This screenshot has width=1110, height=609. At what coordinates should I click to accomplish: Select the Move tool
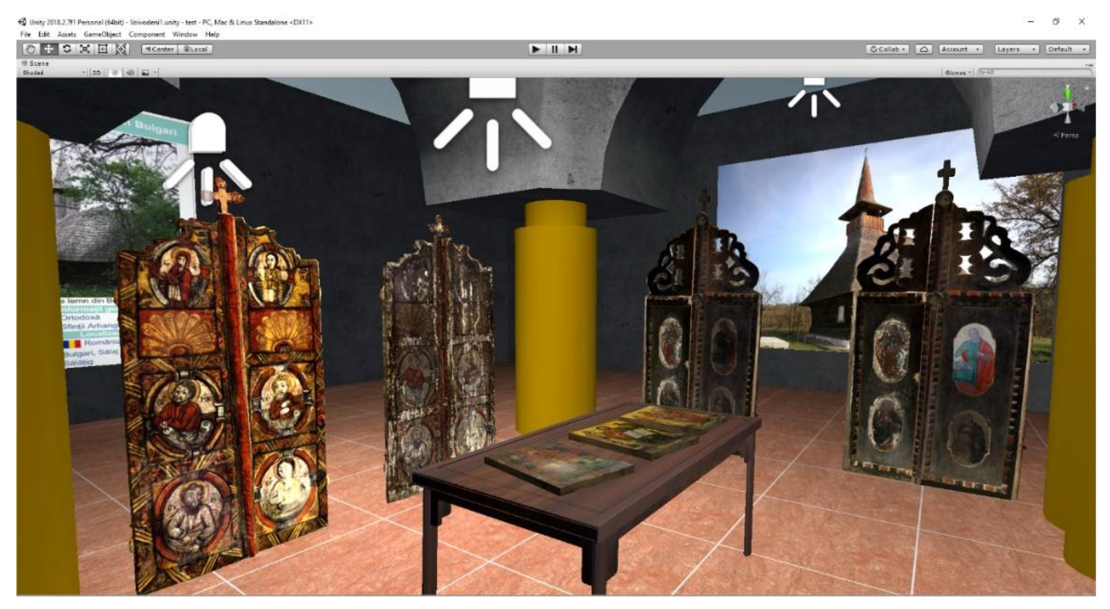point(49,49)
